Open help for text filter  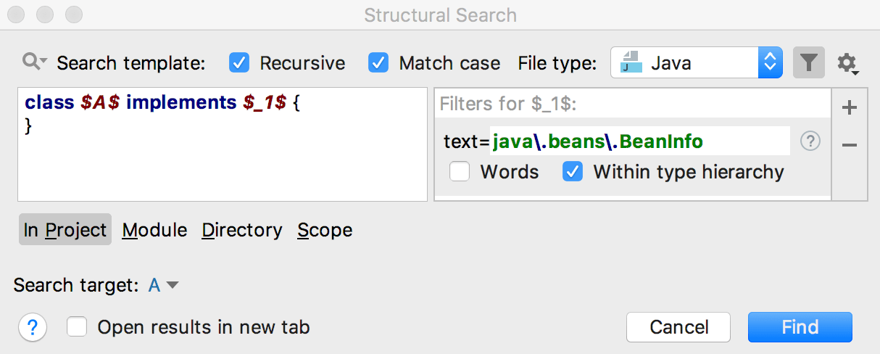pos(810,141)
